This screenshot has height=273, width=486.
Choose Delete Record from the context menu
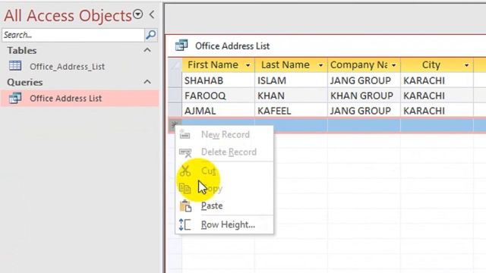225,152
